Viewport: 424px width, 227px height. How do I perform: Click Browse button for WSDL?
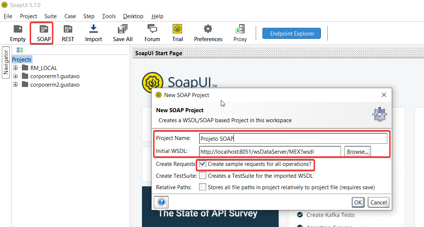(358, 151)
